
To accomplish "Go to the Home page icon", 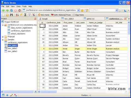I will tap(20, 10).
